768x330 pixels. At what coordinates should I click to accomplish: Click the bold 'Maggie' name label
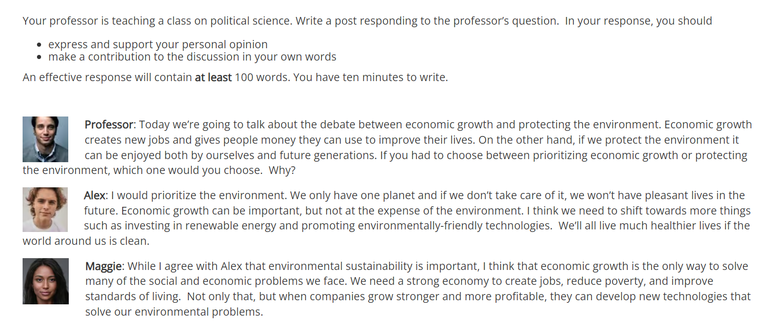104,266
